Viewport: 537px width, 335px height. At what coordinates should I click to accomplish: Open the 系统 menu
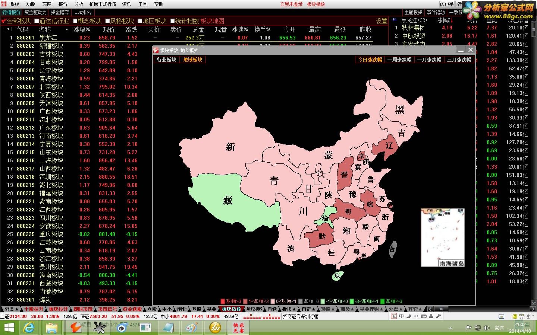pyautogui.click(x=15, y=4)
